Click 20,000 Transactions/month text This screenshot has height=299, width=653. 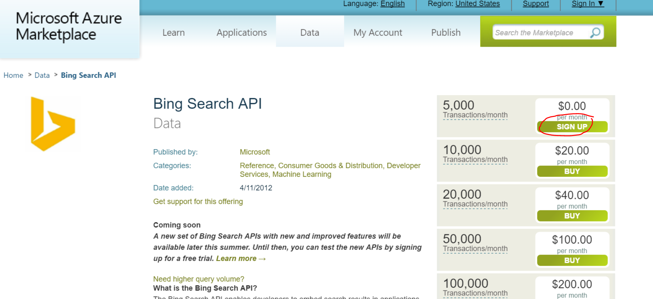[x=475, y=198]
